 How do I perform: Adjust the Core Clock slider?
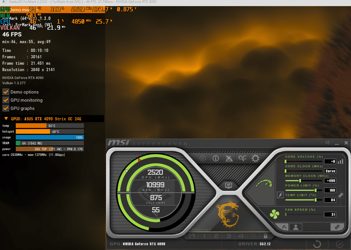(304, 171)
